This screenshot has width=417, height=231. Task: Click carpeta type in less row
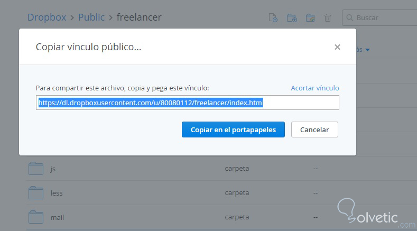[237, 193]
